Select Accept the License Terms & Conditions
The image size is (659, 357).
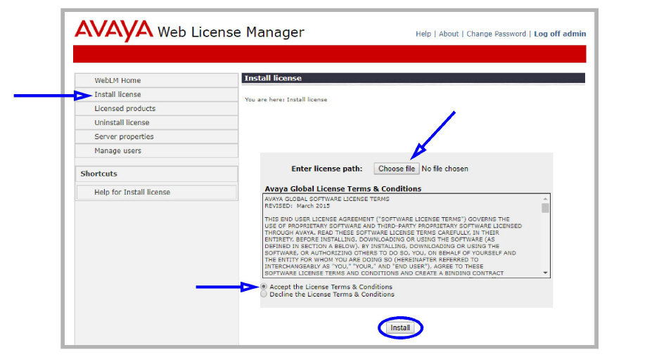tap(264, 287)
